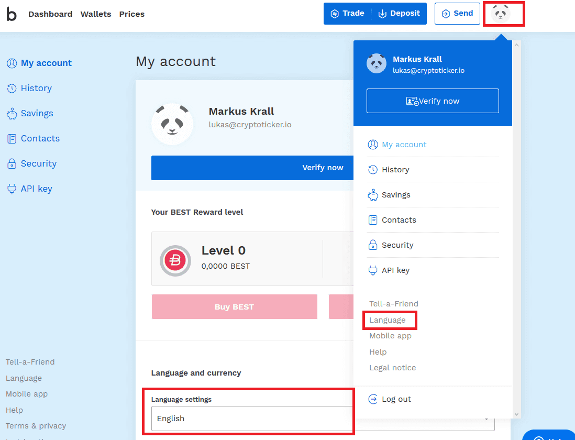Click the BEST token coin icon
The height and width of the screenshot is (440, 575).
175,260
